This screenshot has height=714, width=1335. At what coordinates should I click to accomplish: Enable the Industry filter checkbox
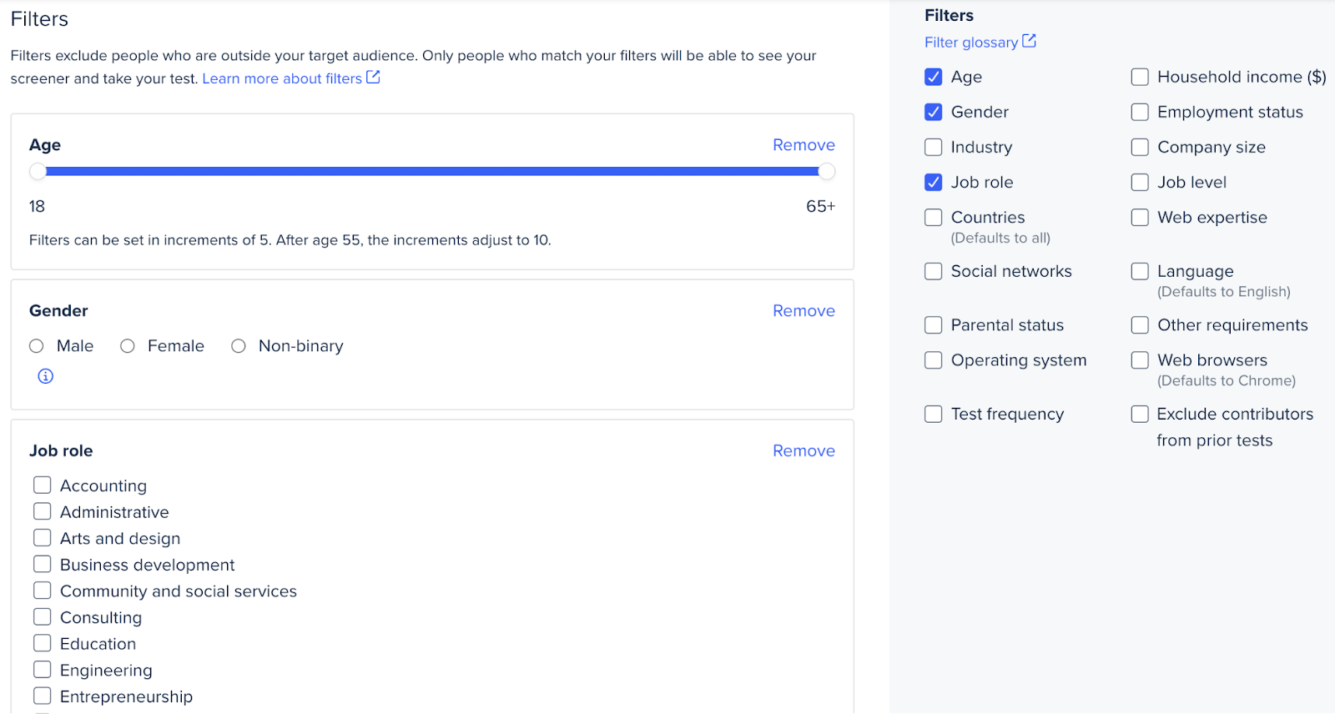(x=934, y=148)
